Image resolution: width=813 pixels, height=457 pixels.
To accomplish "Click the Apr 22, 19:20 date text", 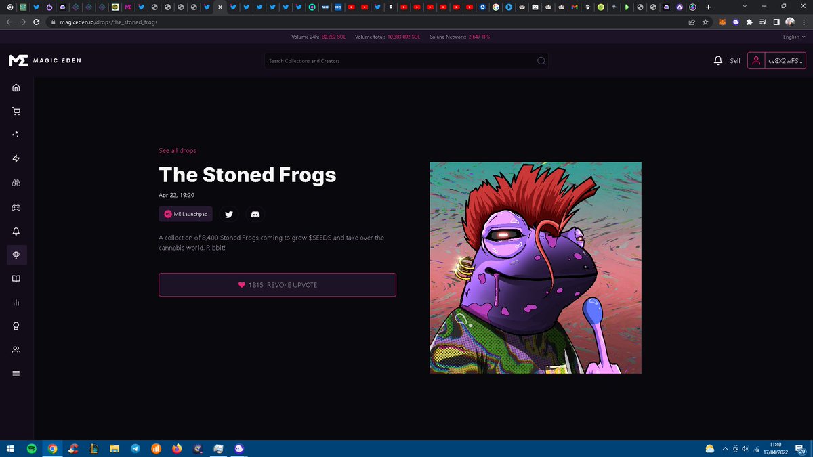I will coord(177,195).
